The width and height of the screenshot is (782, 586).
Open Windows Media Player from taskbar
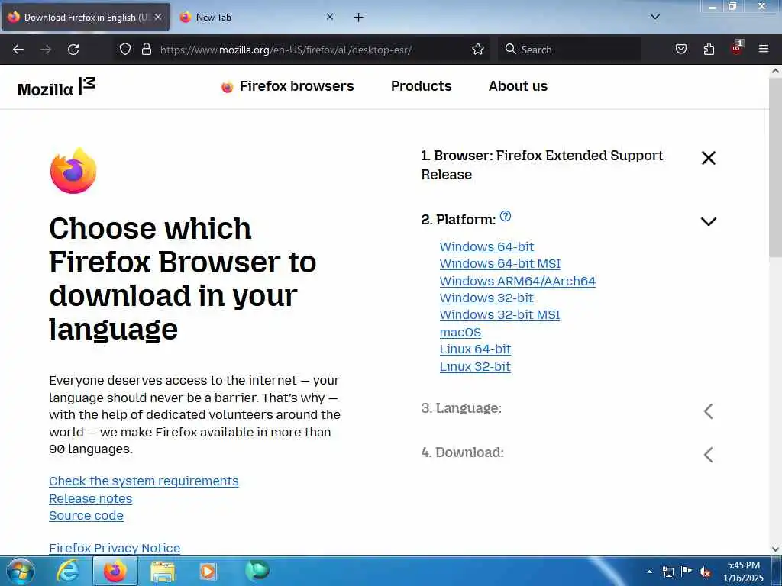click(x=208, y=571)
